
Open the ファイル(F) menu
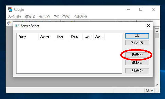point(14,16)
